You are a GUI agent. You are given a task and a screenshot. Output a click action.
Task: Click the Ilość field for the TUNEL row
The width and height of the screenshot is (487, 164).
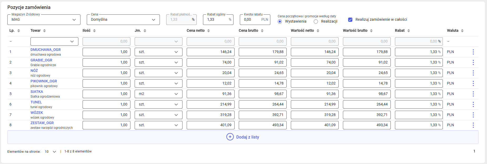click(106, 104)
